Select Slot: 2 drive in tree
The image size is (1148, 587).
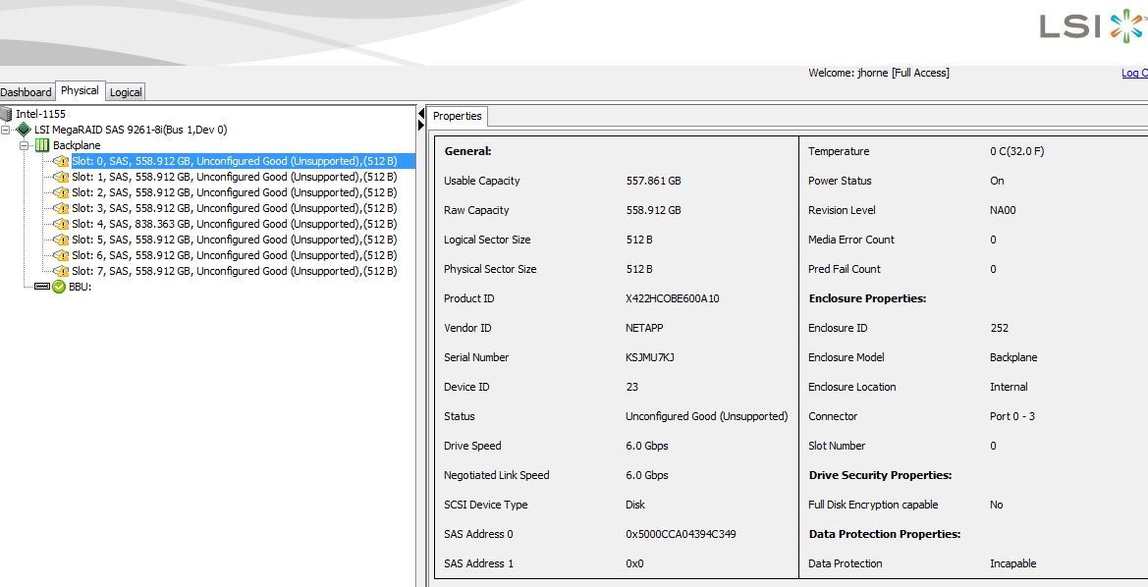pos(235,192)
